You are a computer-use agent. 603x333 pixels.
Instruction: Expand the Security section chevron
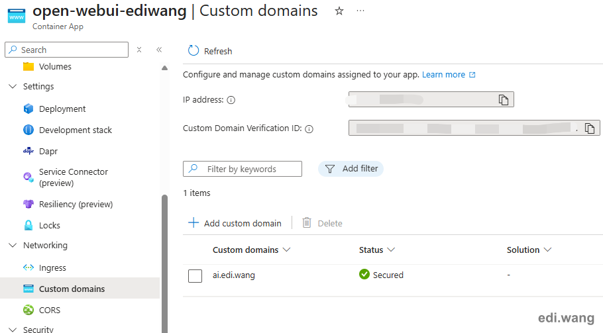(13, 329)
